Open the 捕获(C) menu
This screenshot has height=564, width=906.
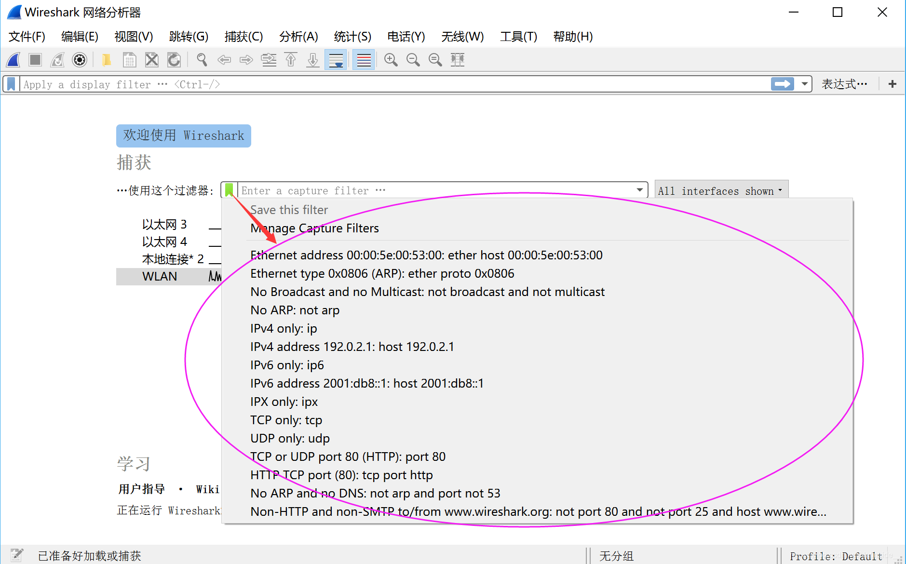(x=243, y=37)
